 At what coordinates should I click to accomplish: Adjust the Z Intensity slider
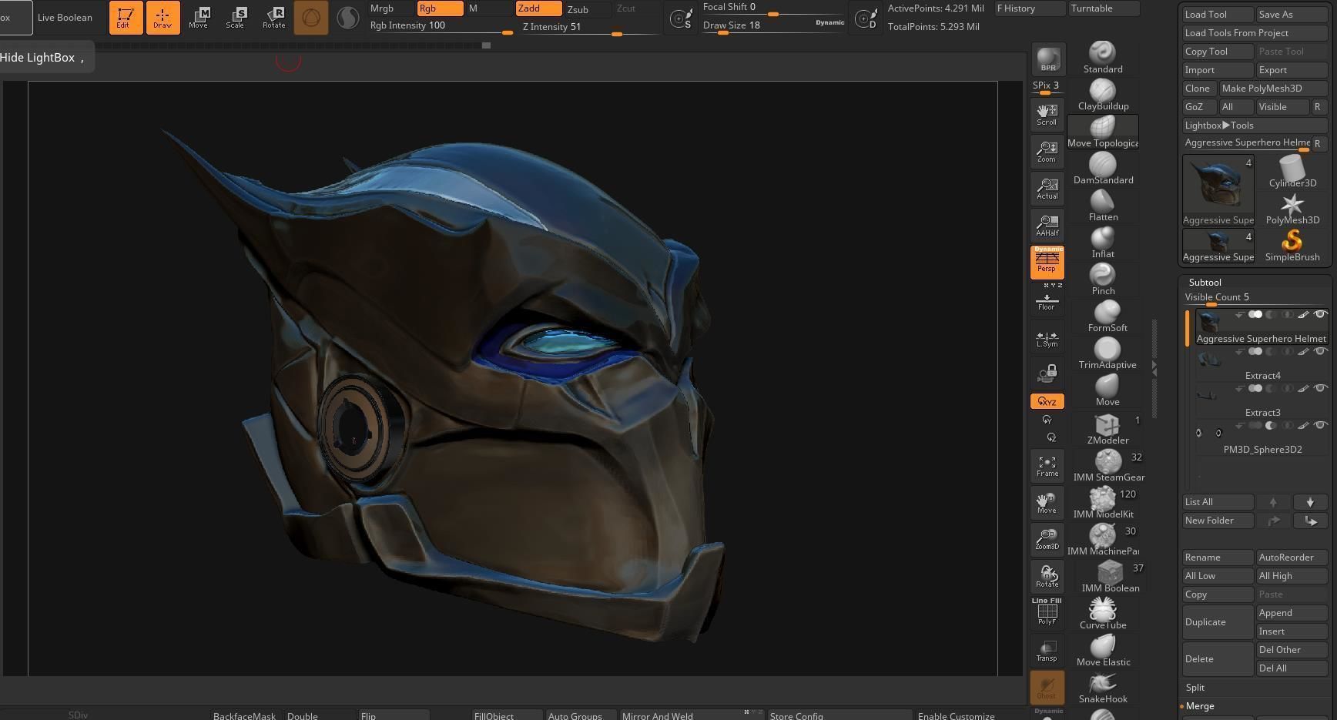click(x=589, y=27)
